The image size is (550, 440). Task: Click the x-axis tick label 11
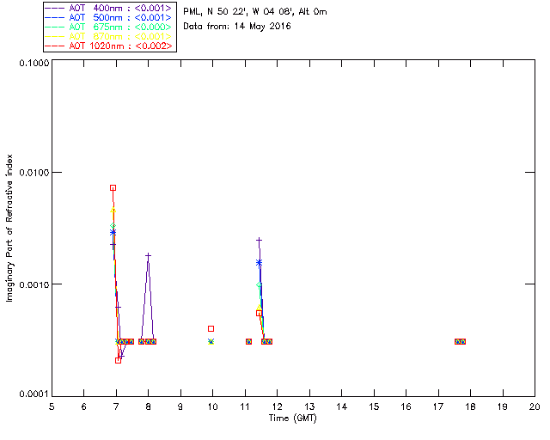tap(245, 406)
